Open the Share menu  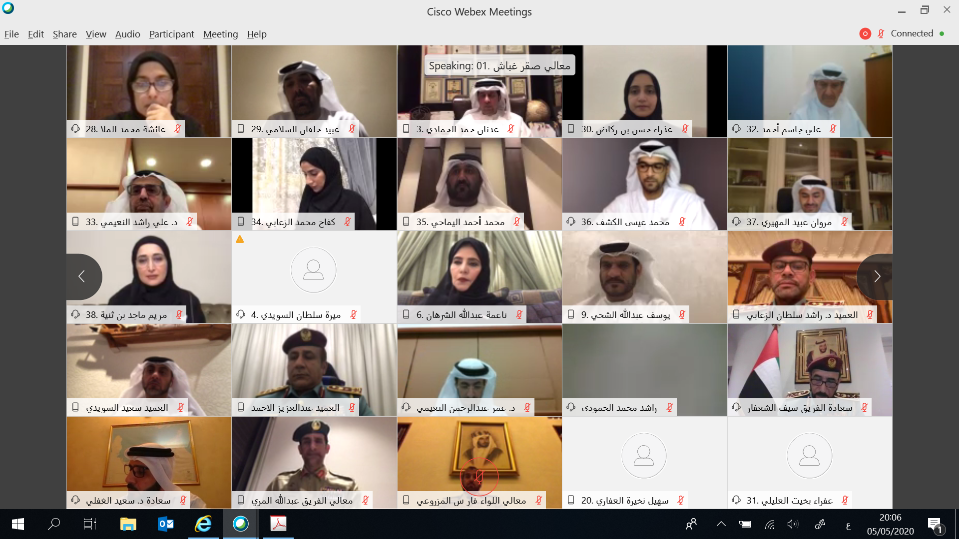click(x=65, y=34)
